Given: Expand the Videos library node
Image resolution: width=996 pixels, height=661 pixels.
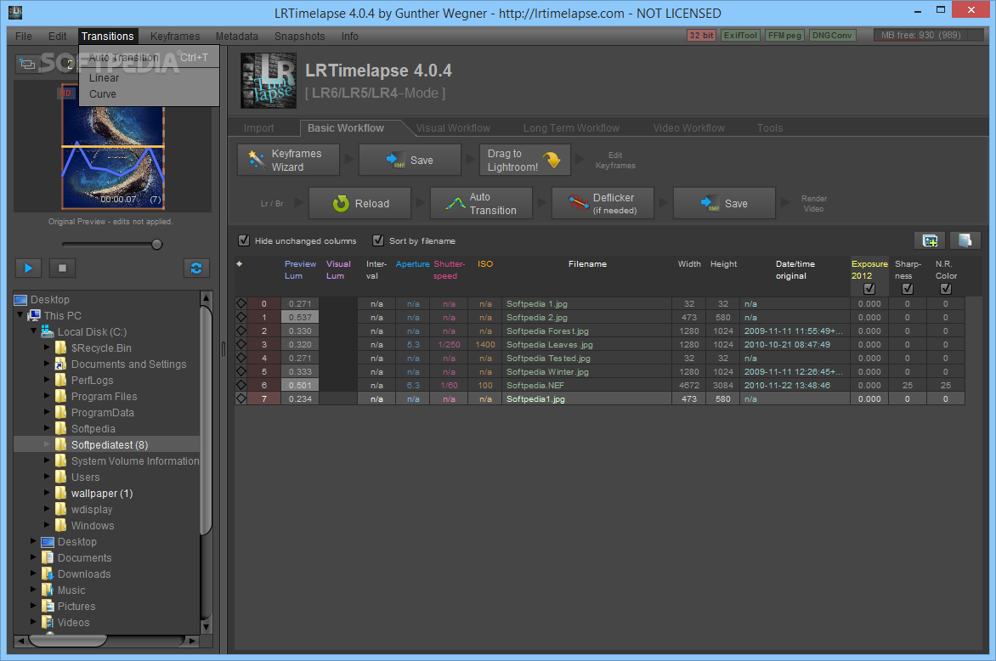Looking at the screenshot, I should (34, 622).
